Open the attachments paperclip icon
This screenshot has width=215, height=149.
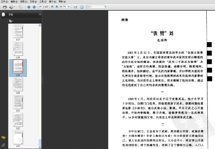click(4, 145)
